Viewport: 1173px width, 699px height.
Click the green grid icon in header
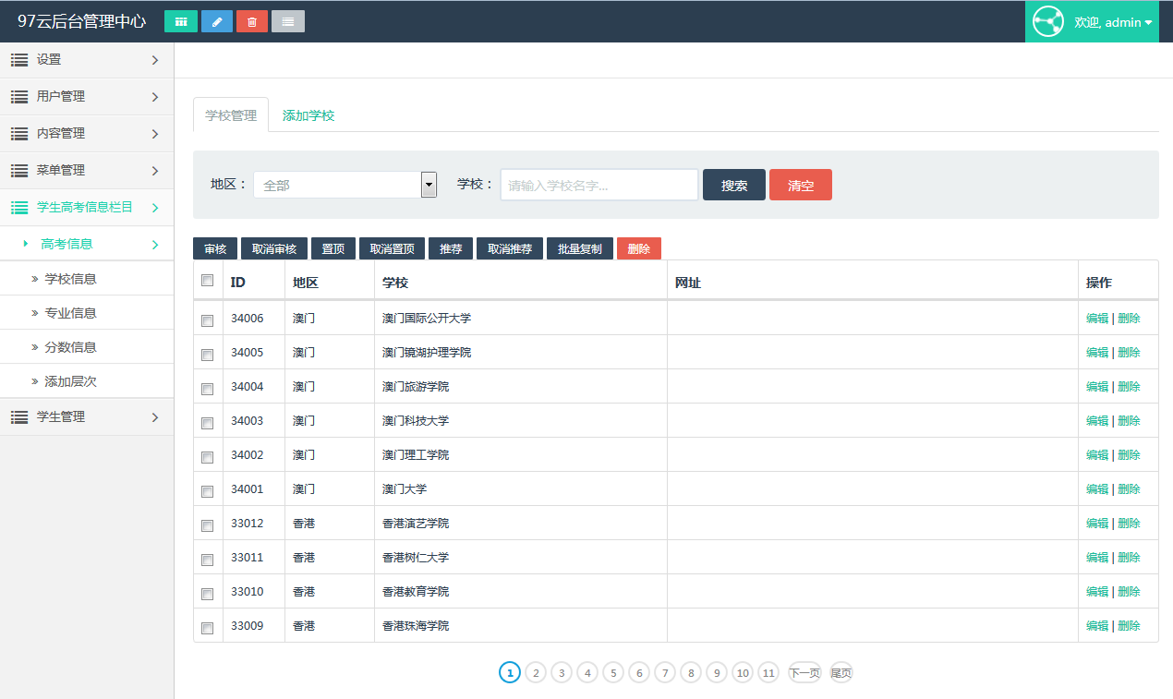click(x=181, y=21)
